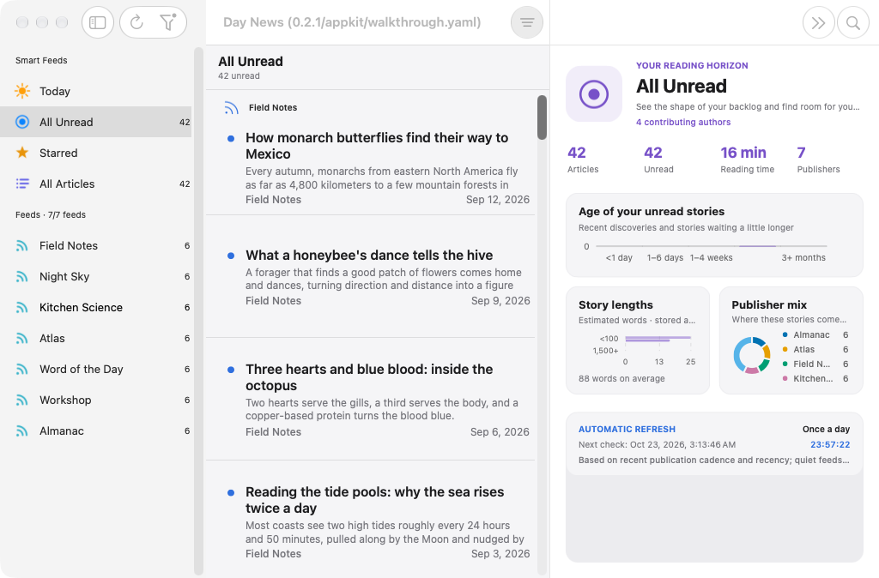Click the AUTOMATIC REFRESH heading
This screenshot has height=578, width=879.
[x=627, y=429]
